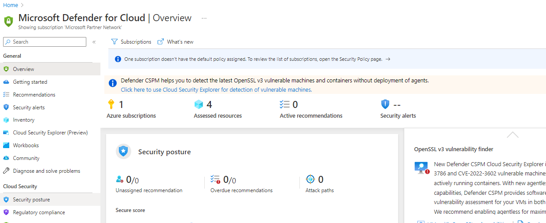
Task: Click the Overdue recommendations checklist icon
Action: point(215,179)
